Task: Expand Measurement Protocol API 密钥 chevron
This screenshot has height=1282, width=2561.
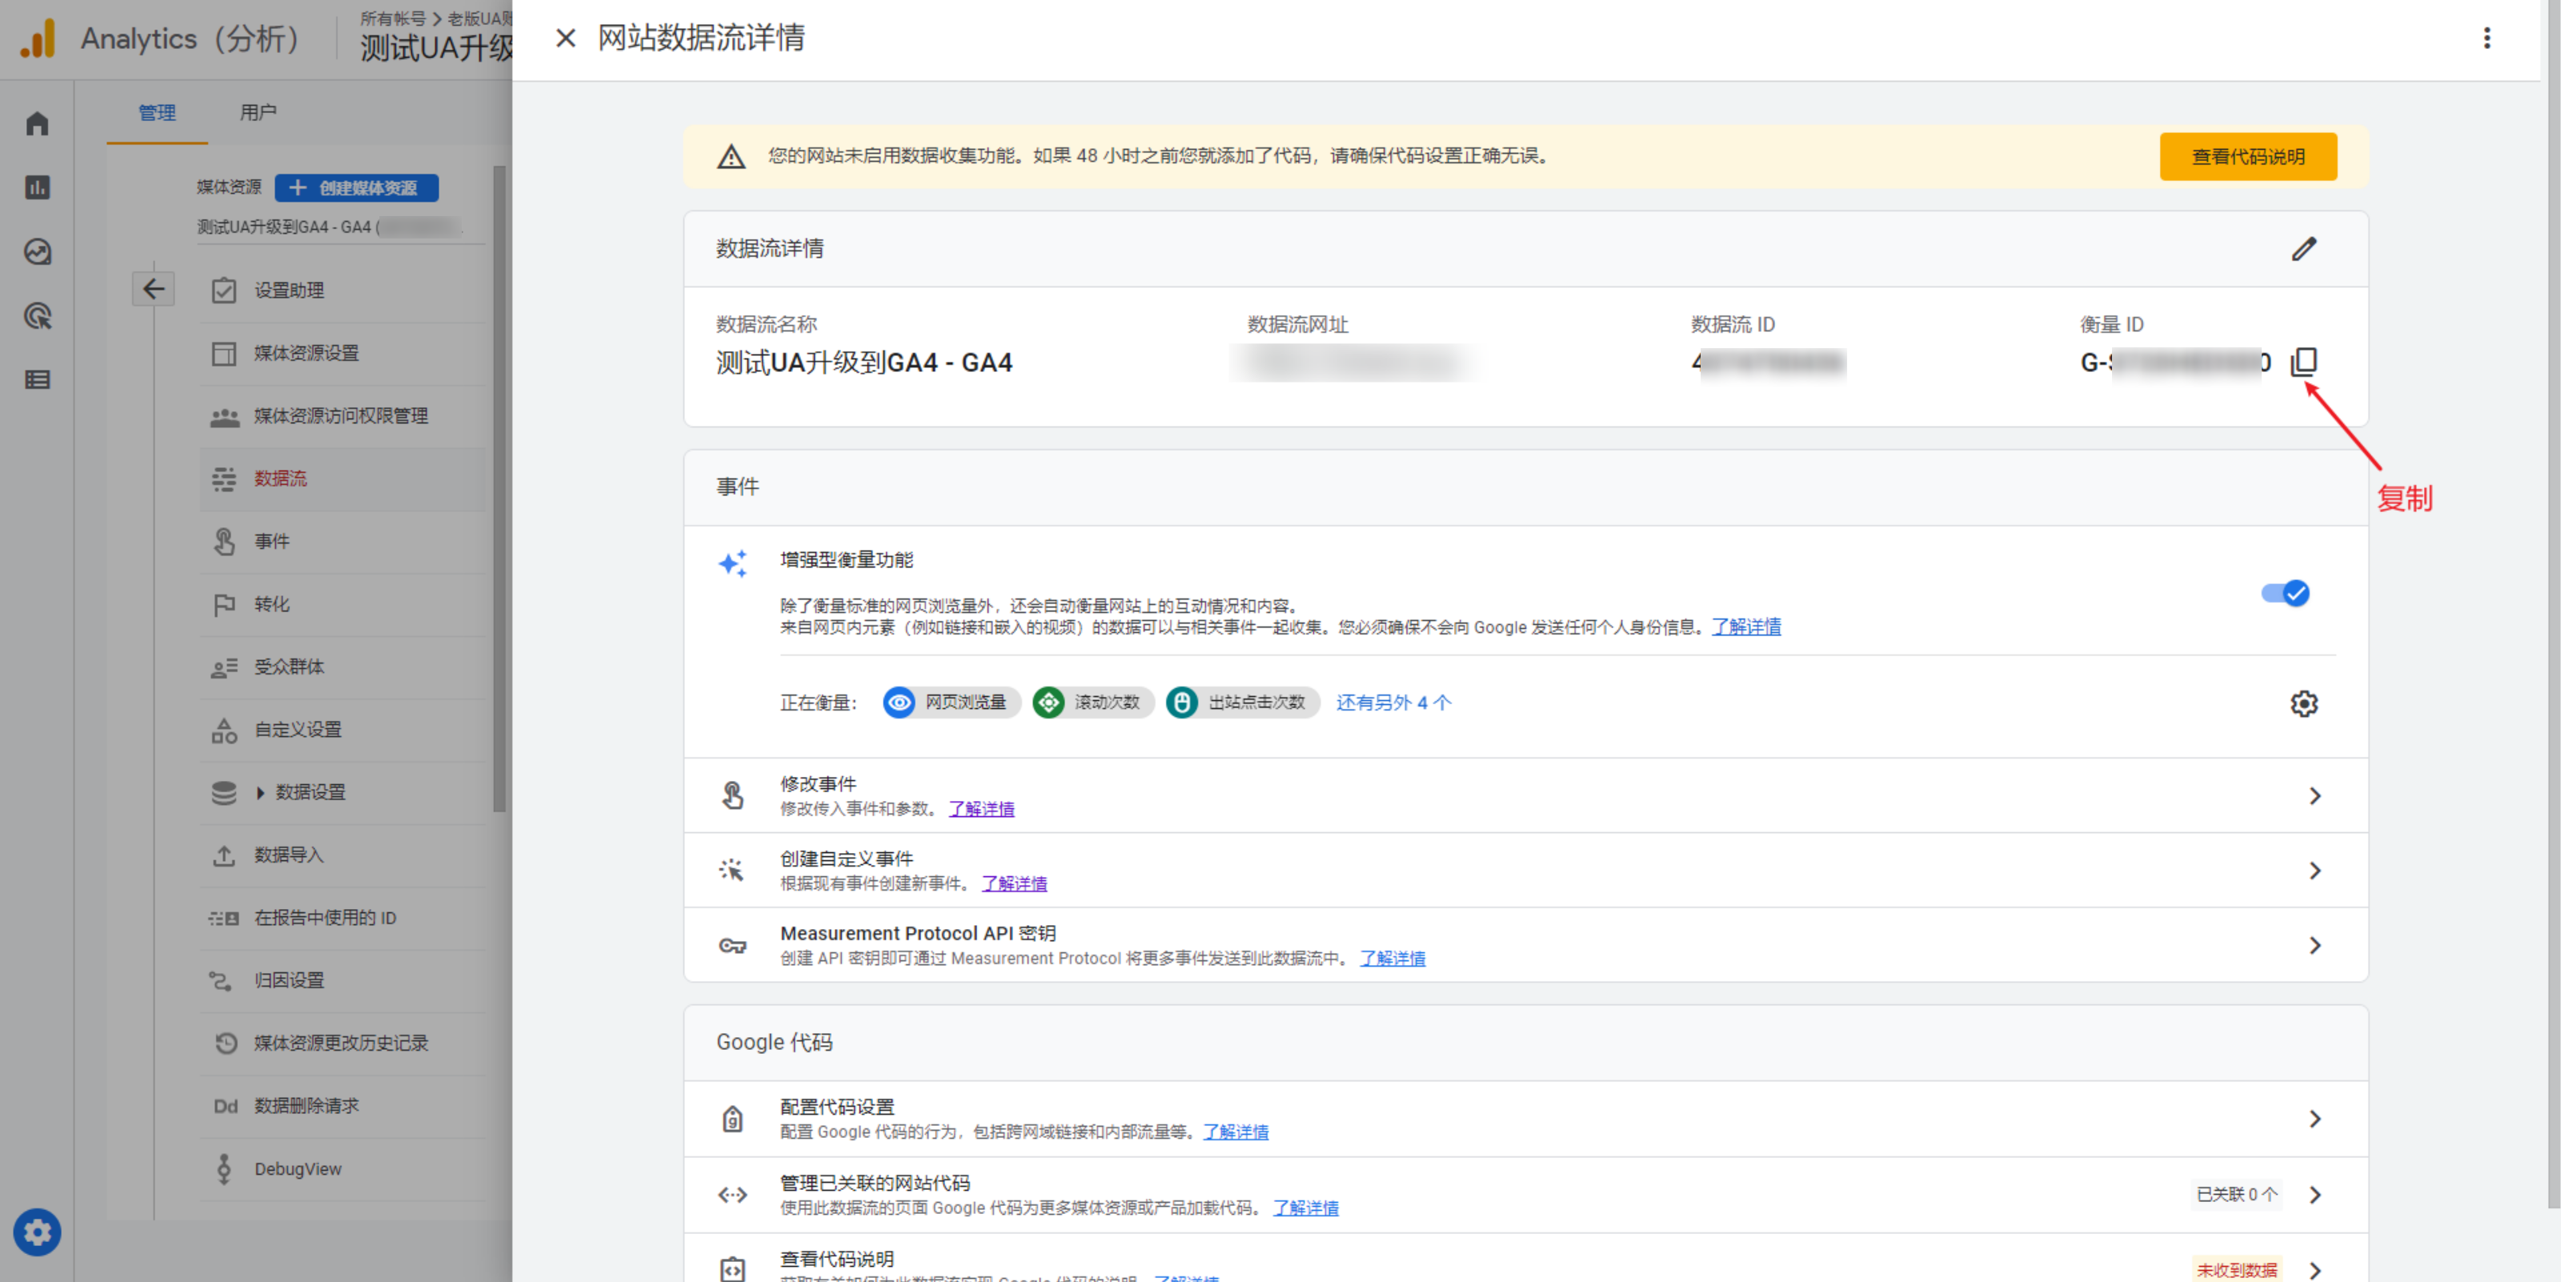Action: 2315,945
